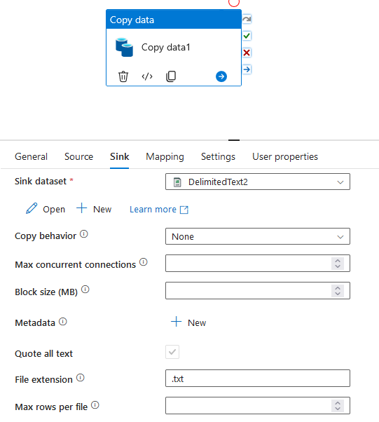The width and height of the screenshot is (379, 422).
Task: Click the File extension input field
Action: [258, 379]
